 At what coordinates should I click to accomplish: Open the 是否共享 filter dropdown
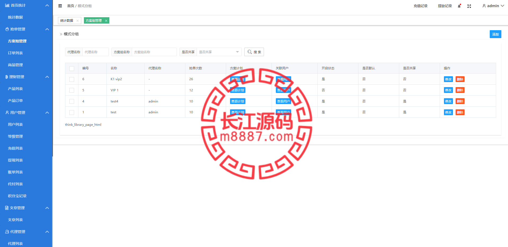[x=219, y=52]
